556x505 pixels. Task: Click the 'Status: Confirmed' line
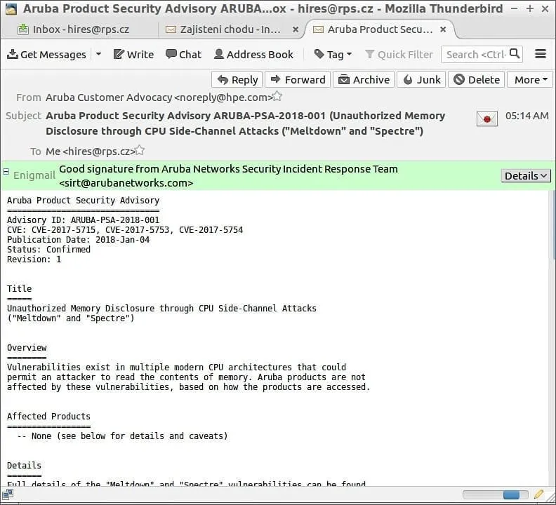coord(48,250)
